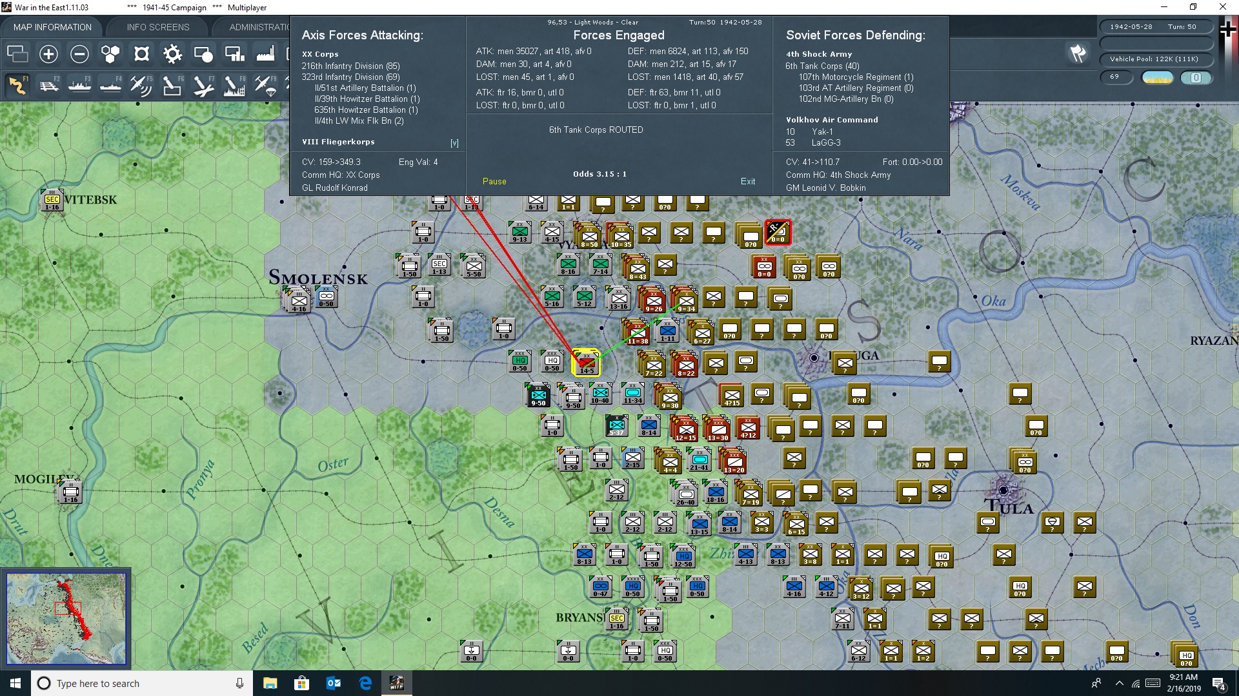The width and height of the screenshot is (1239, 696).
Task: Toggle the factory locations icon
Action: [265, 54]
